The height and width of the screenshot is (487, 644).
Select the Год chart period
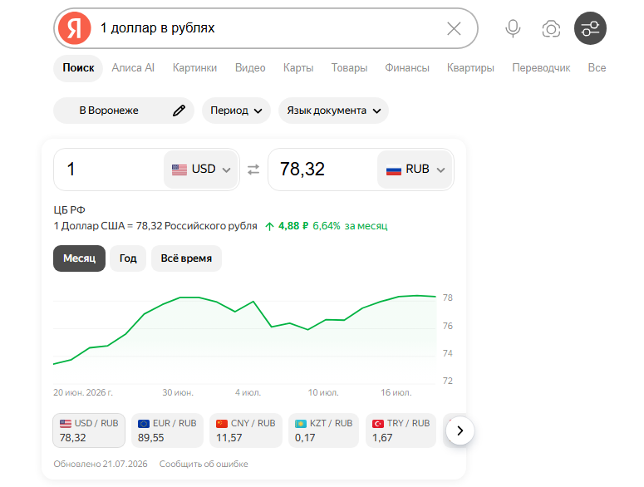[x=128, y=258]
